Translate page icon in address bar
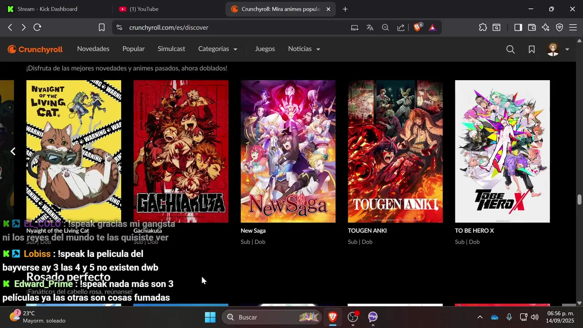The height and width of the screenshot is (328, 583). click(x=370, y=27)
